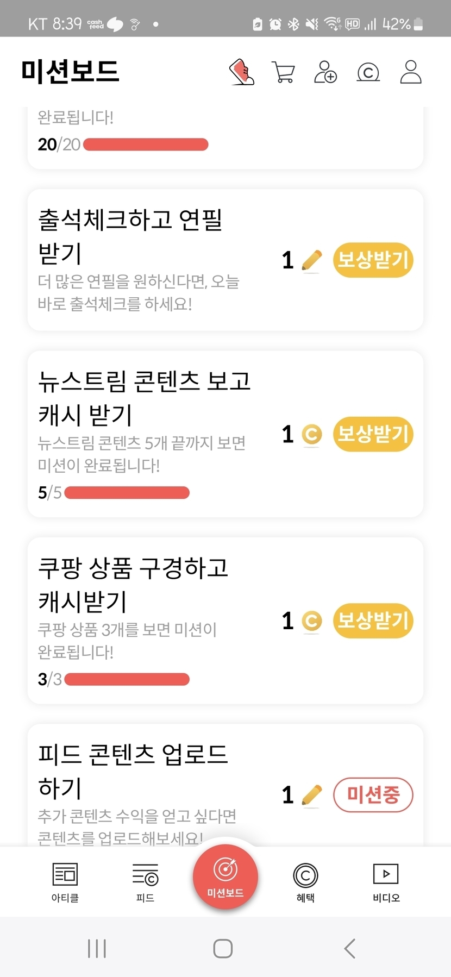Image resolution: width=451 pixels, height=977 pixels.
Task: Open the shopping cart icon
Action: (x=283, y=72)
